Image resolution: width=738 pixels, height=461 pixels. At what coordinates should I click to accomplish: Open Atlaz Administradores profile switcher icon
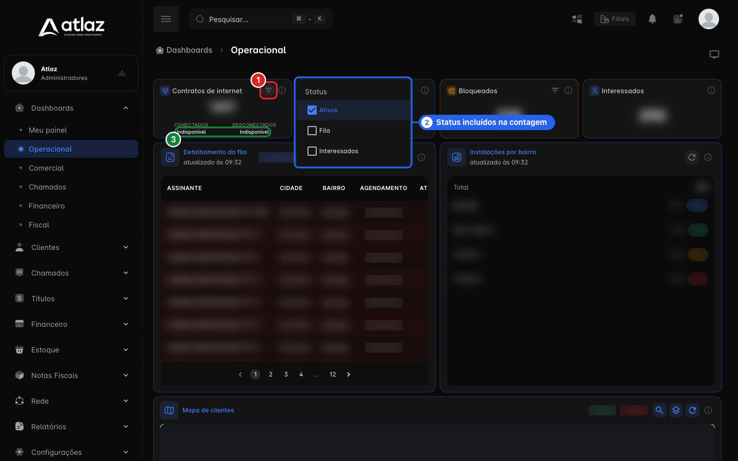coord(122,73)
